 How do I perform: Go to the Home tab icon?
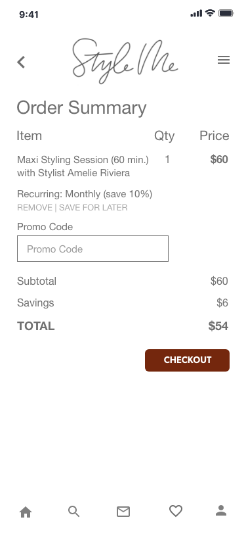click(26, 512)
